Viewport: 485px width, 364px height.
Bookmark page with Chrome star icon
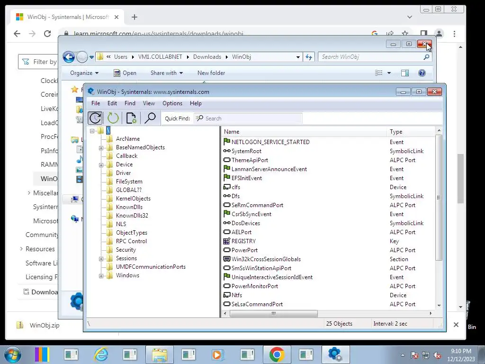(405, 34)
